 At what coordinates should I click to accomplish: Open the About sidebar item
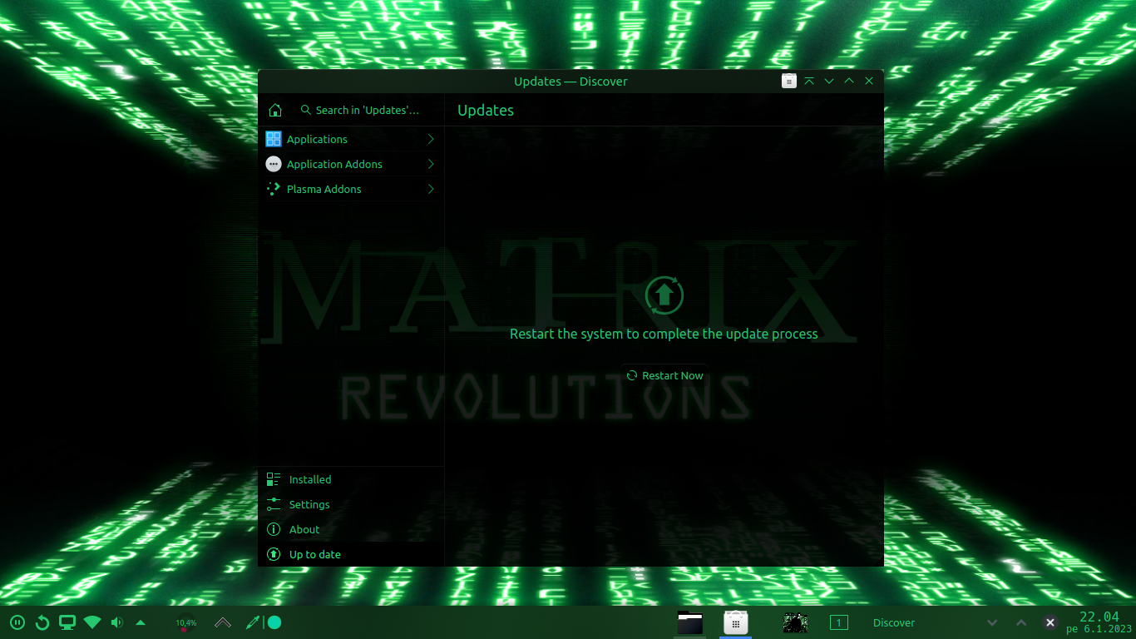point(351,529)
